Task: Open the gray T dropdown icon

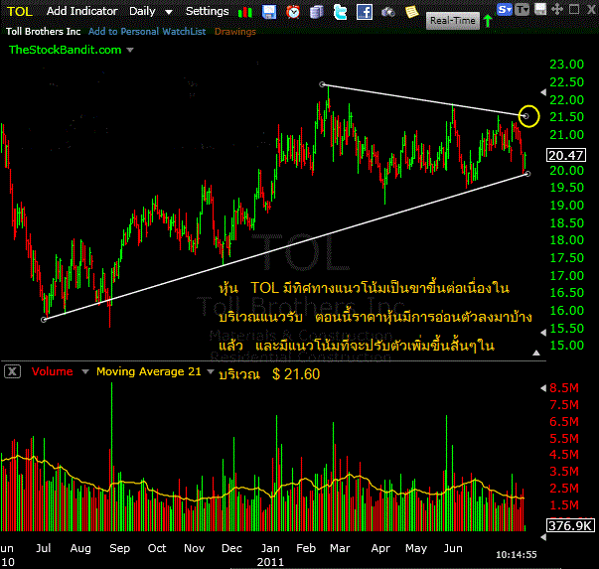Action: 522,10
